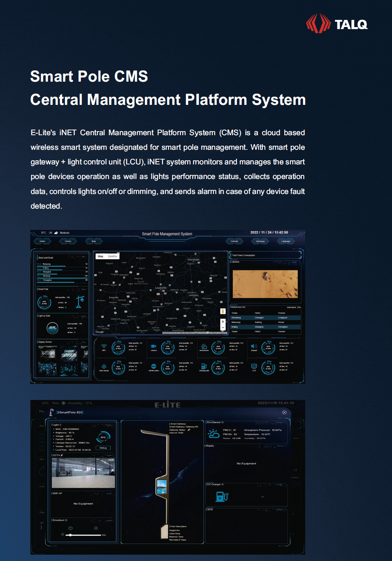
Task: Click the camera device status icon
Action: tap(154, 346)
